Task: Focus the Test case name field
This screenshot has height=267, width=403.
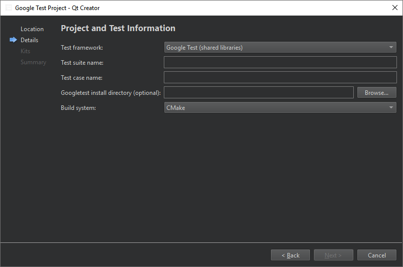Action: click(x=280, y=77)
